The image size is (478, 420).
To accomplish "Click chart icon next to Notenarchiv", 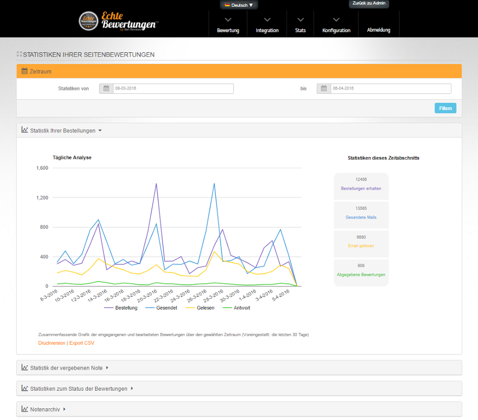I will click(x=25, y=409).
